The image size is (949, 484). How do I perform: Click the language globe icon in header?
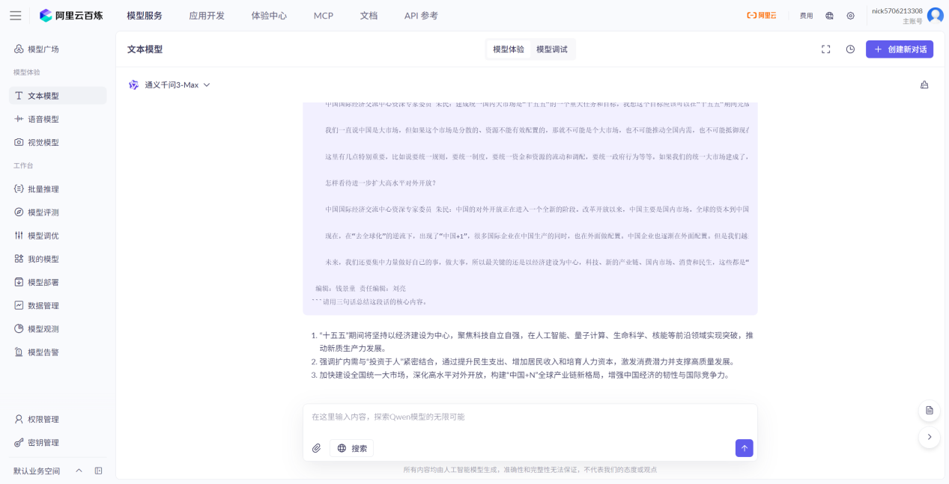pyautogui.click(x=829, y=16)
